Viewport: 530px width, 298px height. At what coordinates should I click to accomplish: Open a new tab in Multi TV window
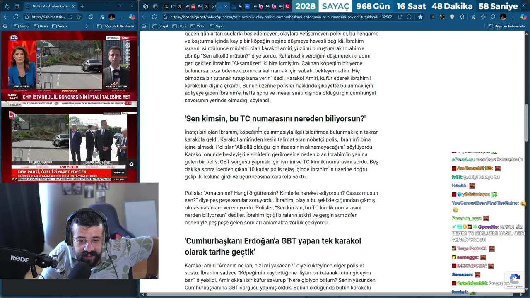(x=82, y=6)
